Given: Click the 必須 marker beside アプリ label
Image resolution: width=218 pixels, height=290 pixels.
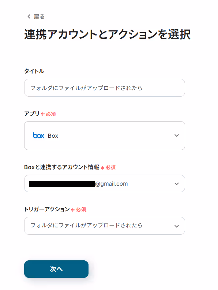Looking at the screenshot, I should coord(51,114).
